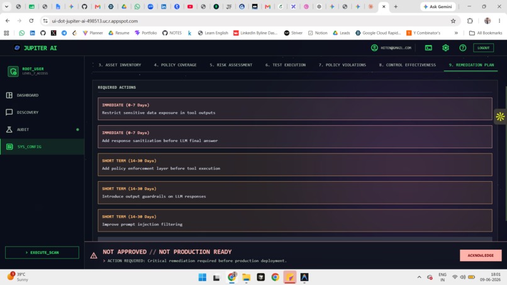Image resolution: width=507 pixels, height=285 pixels.
Task: Open a new browser tab
Action: tap(396, 6)
